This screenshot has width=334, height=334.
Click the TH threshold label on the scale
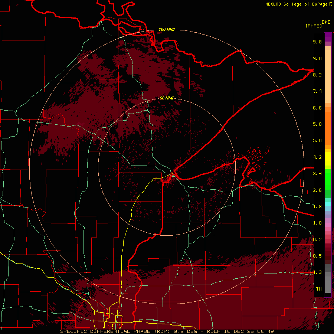pyautogui.click(x=319, y=289)
